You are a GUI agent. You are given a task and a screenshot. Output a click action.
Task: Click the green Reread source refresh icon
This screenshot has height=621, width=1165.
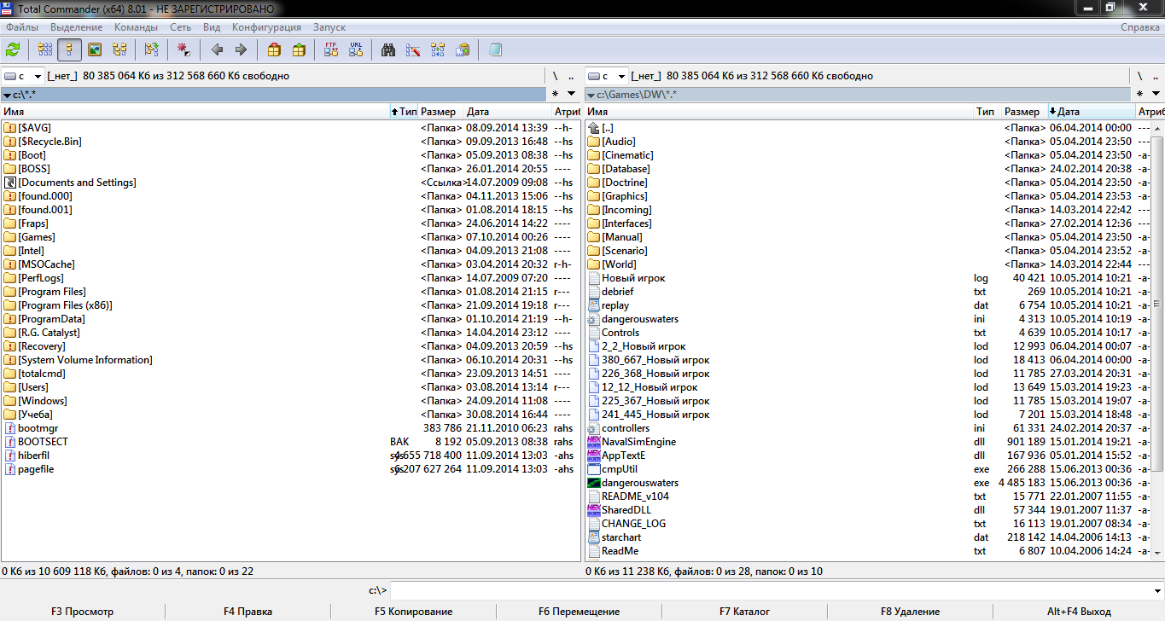click(x=13, y=50)
